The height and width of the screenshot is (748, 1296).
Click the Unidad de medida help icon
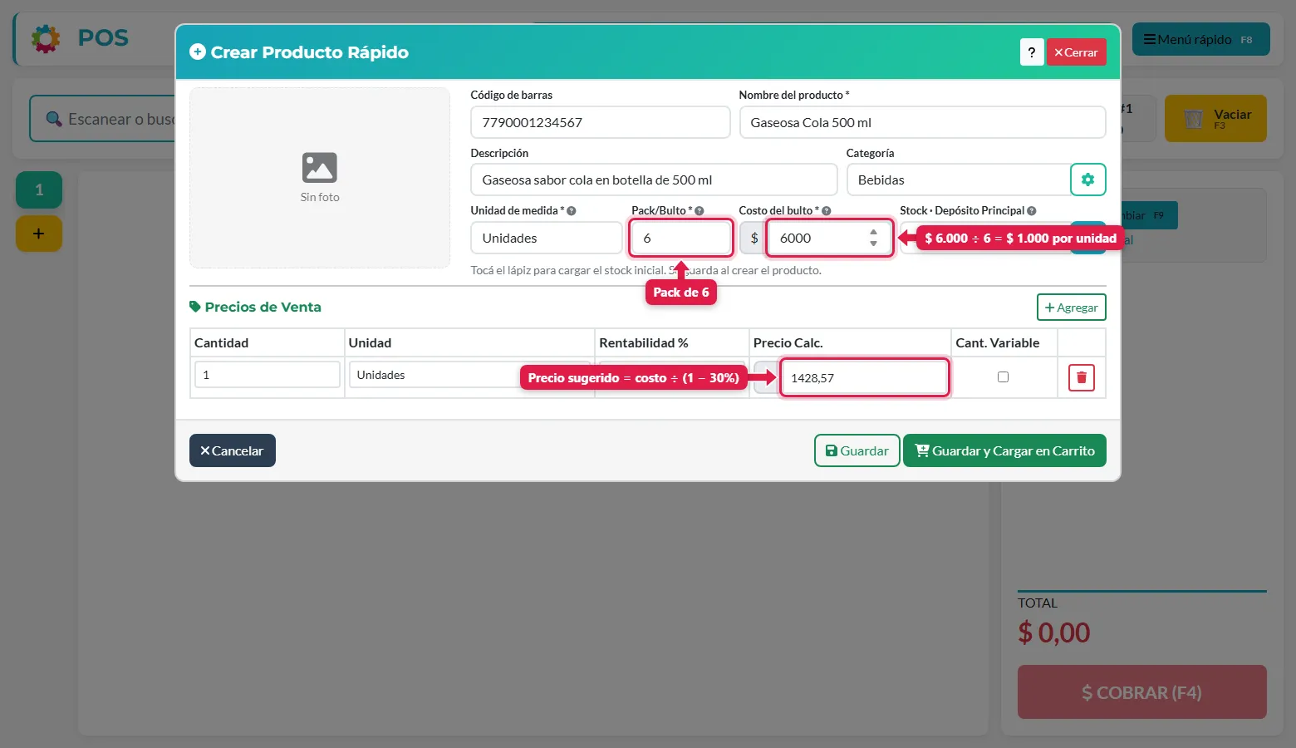coord(571,211)
